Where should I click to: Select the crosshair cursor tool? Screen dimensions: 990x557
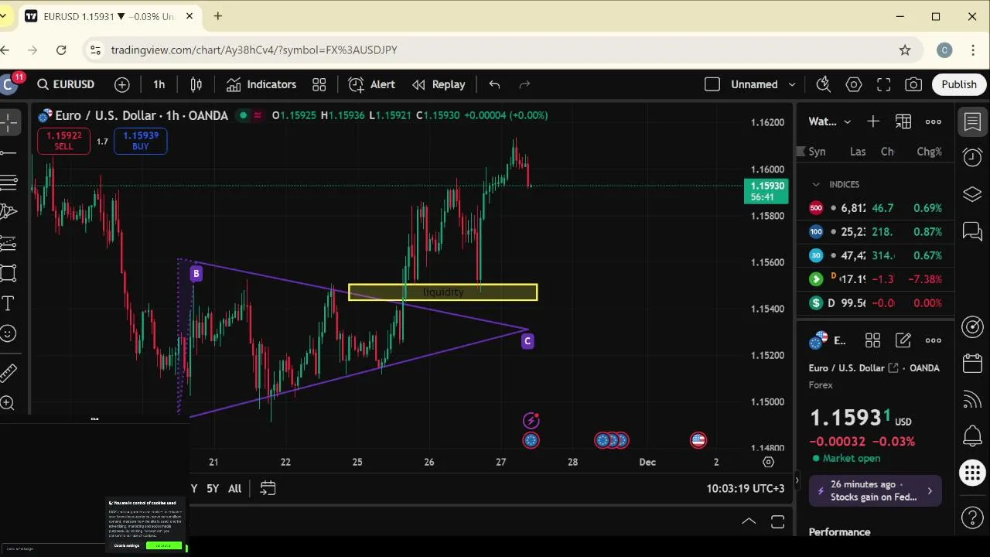click(9, 122)
